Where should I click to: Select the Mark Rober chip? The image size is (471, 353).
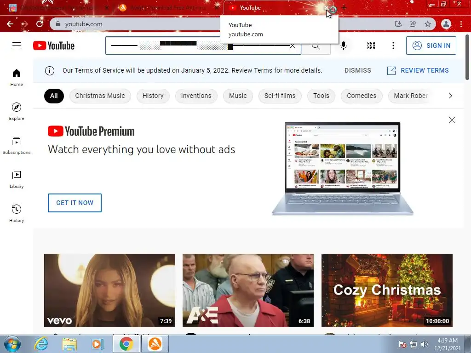[x=411, y=96]
